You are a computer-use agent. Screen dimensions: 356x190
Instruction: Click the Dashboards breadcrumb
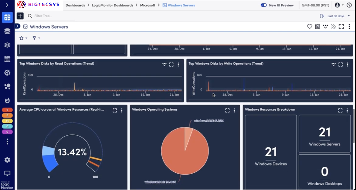(x=75, y=5)
